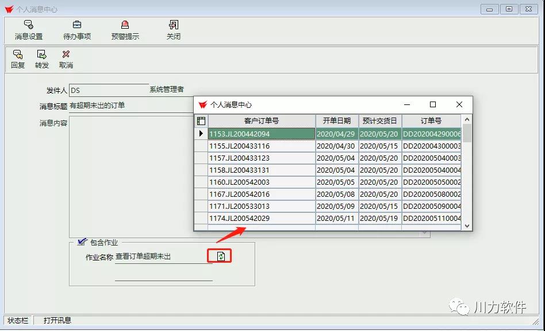Click the 预计交货日 column header

(379, 121)
